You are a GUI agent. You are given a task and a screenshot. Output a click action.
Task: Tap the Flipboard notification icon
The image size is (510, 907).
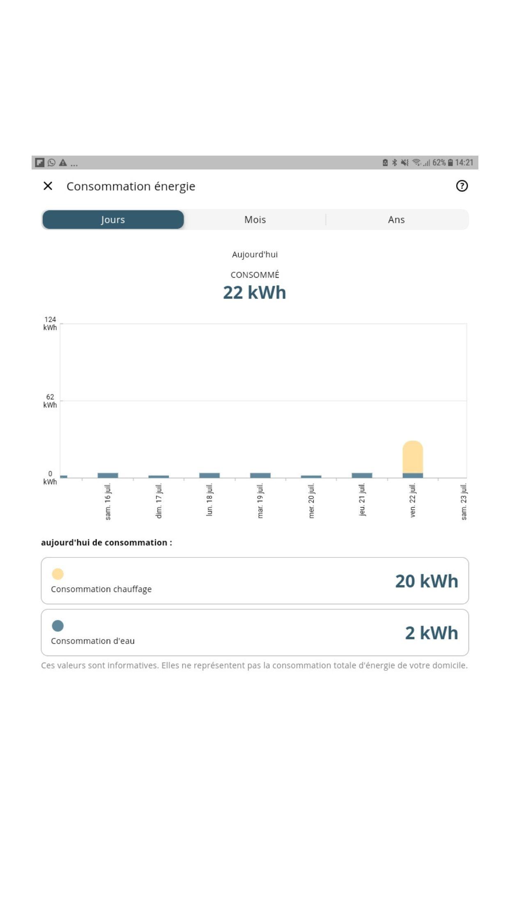tap(39, 163)
